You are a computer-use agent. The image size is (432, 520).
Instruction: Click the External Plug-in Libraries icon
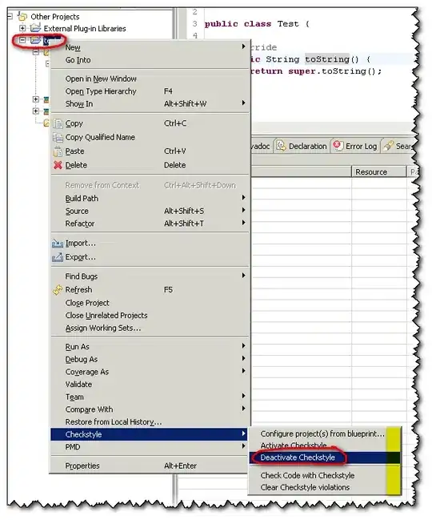point(35,28)
